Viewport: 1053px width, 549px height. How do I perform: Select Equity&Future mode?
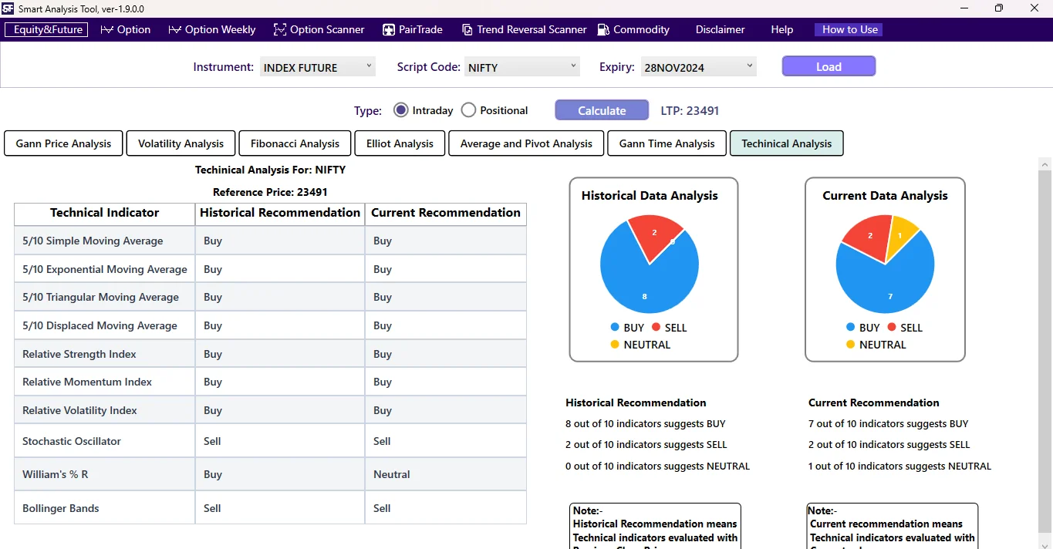coord(46,29)
